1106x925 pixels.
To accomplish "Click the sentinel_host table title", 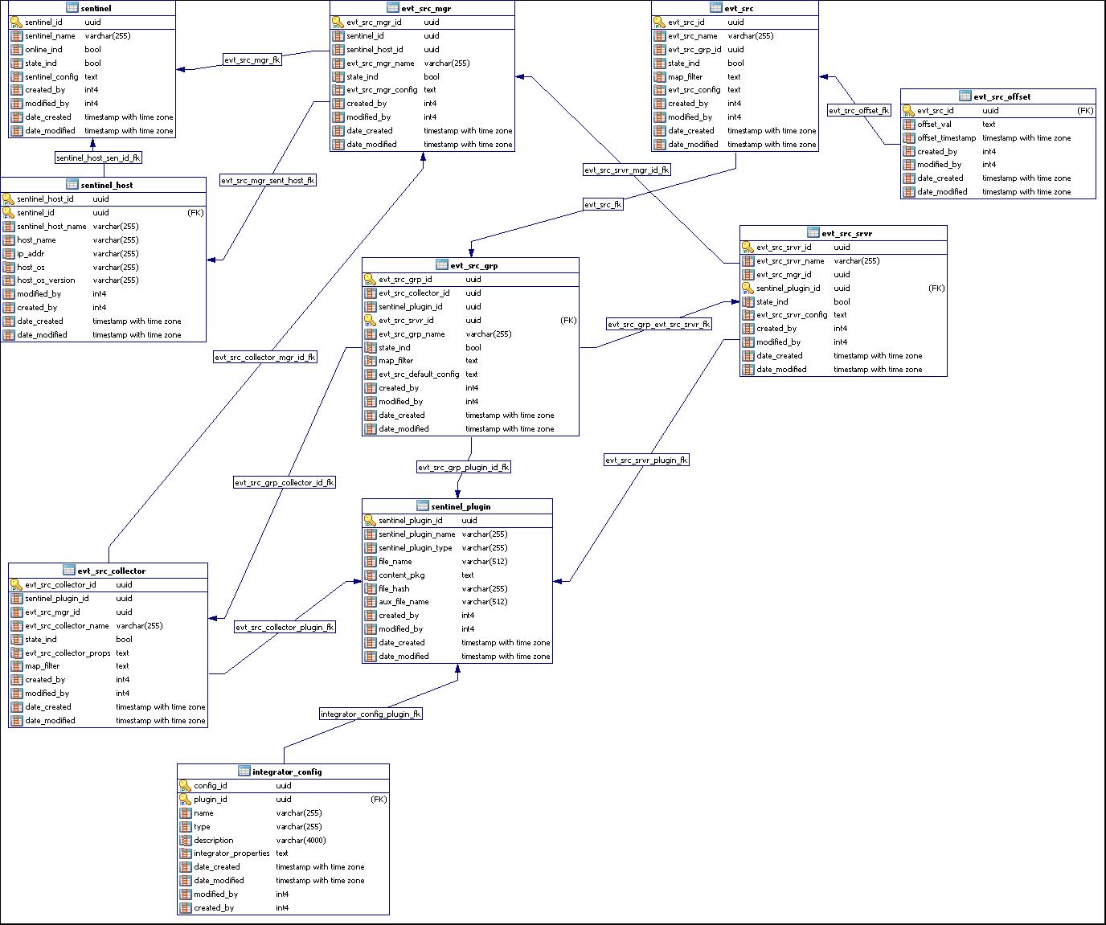I will pyautogui.click(x=107, y=185).
